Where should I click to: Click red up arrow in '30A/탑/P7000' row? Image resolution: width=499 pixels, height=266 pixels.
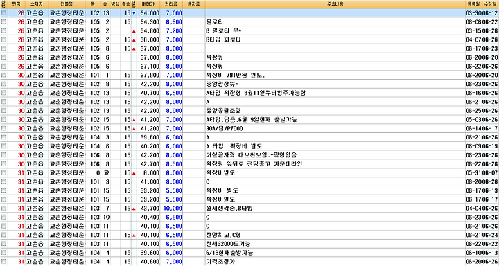coord(134,129)
